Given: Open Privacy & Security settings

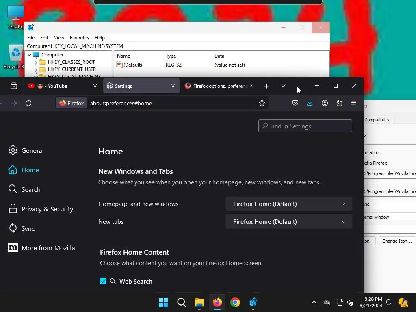Looking at the screenshot, I should pyautogui.click(x=41, y=209).
